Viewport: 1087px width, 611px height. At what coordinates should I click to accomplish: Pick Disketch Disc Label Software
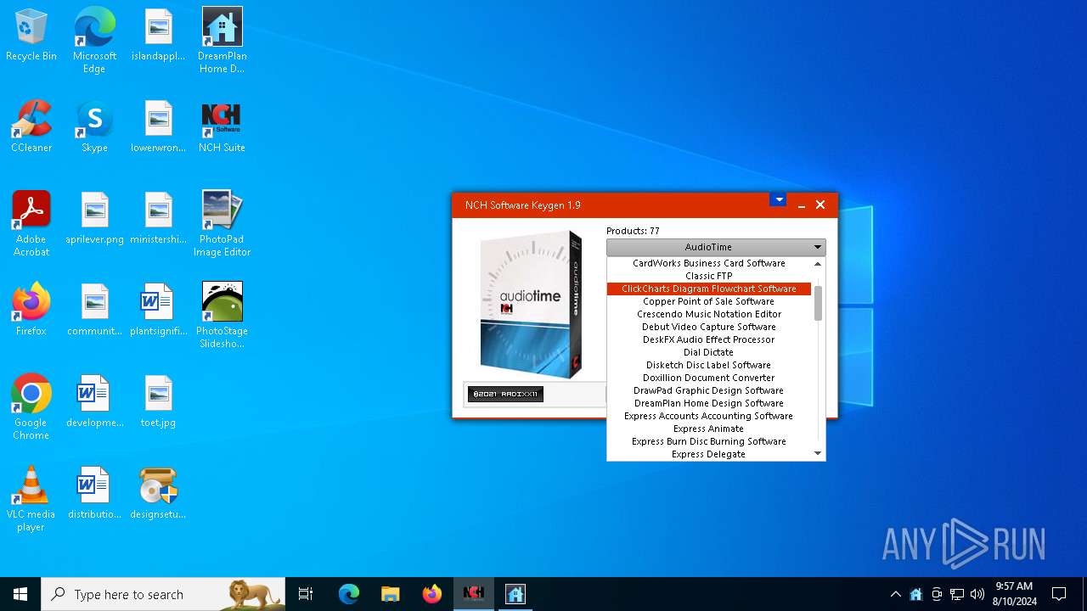pos(709,365)
